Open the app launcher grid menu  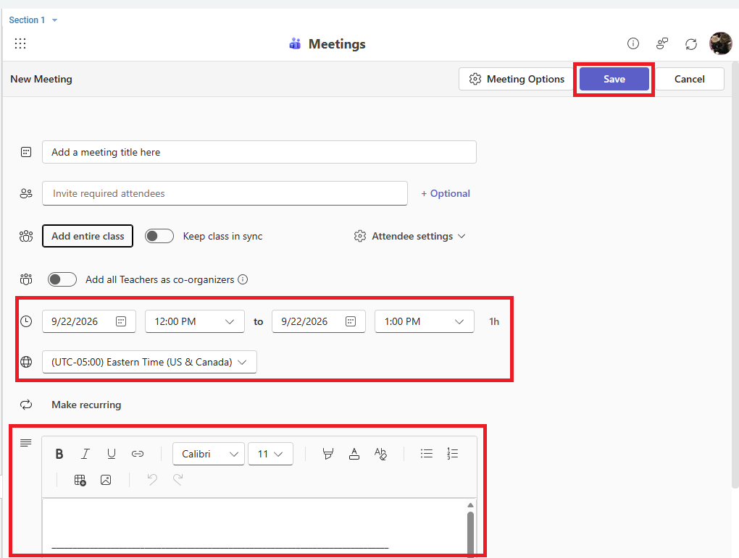click(x=20, y=44)
